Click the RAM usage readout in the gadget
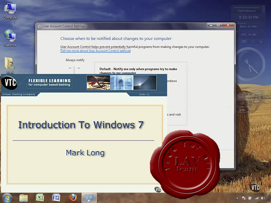This screenshot has width=271, height=203. pyautogui.click(x=248, y=27)
